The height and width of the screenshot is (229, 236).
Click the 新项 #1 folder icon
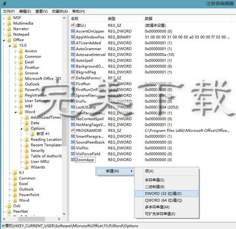tap(32, 134)
